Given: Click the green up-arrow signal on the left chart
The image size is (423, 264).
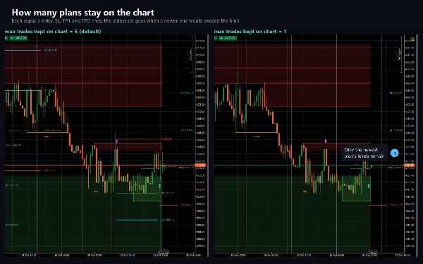Looking at the screenshot, I should click(x=160, y=186).
